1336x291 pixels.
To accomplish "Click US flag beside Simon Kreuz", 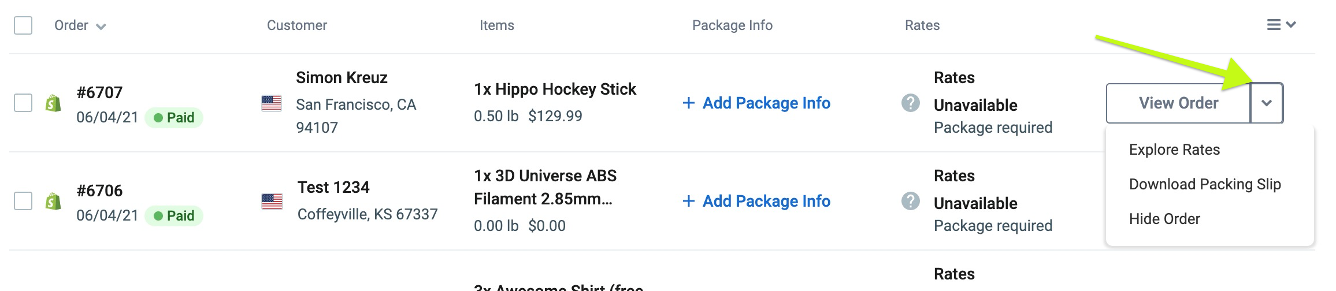I will 272,103.
